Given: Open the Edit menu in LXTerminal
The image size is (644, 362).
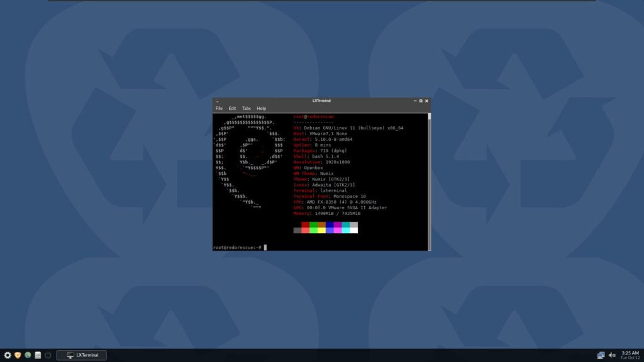Looking at the screenshot, I should click(232, 108).
